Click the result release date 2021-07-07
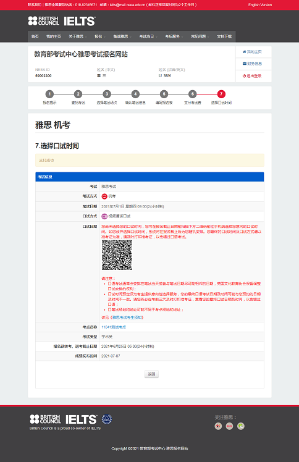Viewport: 299px width, 462px height. [x=111, y=356]
